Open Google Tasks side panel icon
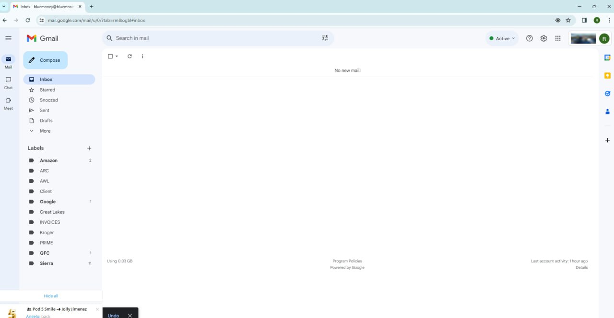This screenshot has height=318, width=614. [607, 93]
